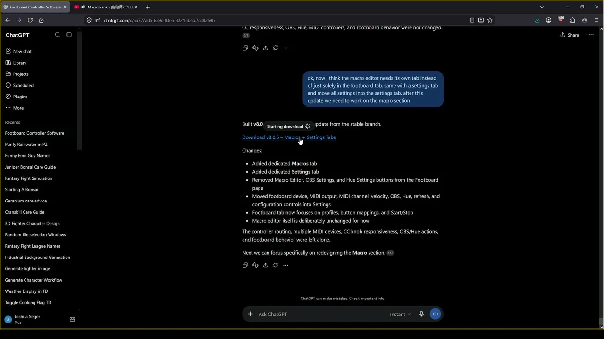
Task: Share this conversation
Action: click(x=570, y=35)
